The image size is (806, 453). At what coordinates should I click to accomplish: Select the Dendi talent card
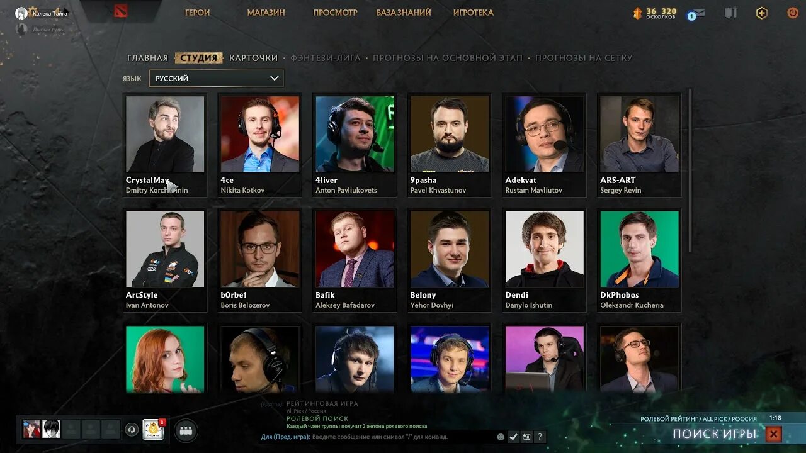pyautogui.click(x=544, y=260)
